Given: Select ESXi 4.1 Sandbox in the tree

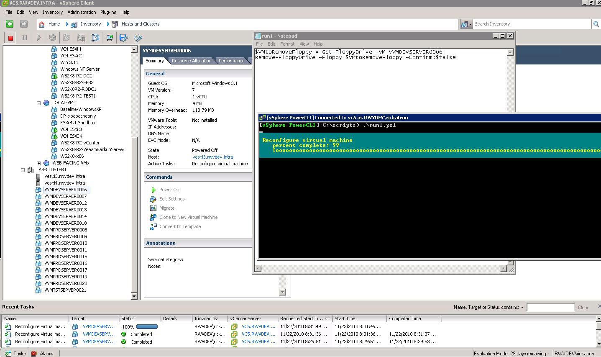Looking at the screenshot, I should pos(78,123).
